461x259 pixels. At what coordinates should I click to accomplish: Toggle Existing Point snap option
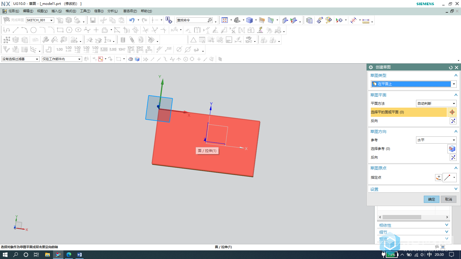coord(199,59)
